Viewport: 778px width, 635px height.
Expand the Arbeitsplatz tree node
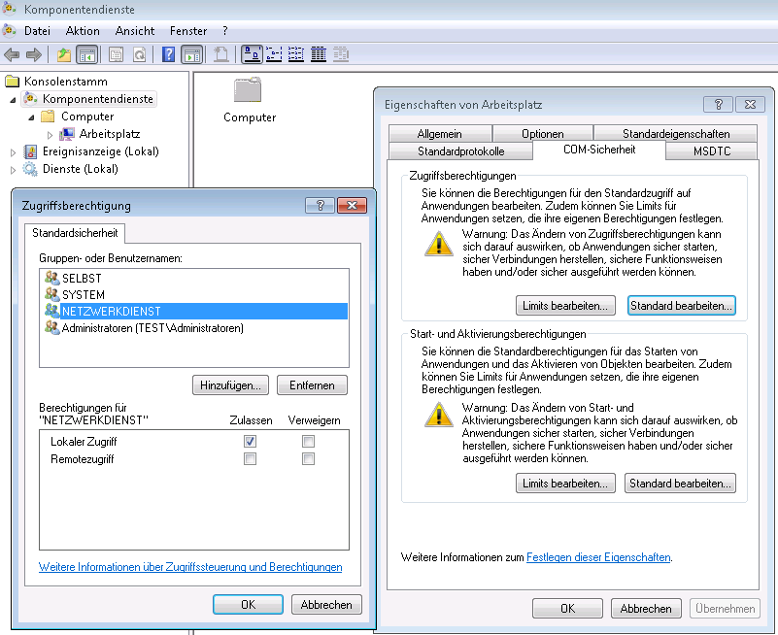pyautogui.click(x=51, y=134)
